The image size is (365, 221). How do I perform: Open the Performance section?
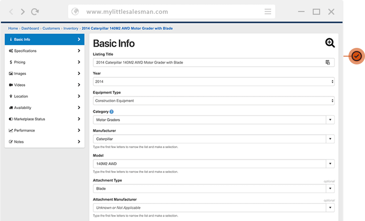[45, 130]
